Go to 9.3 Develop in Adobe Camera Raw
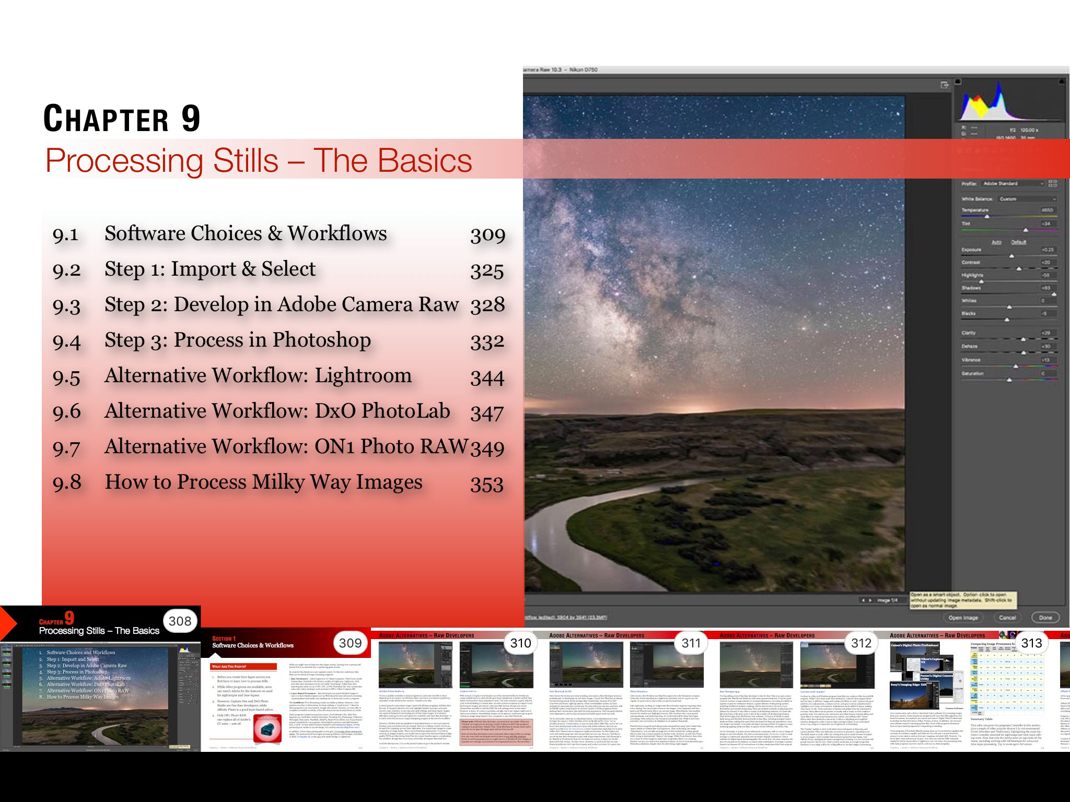This screenshot has height=802, width=1070. pyautogui.click(x=281, y=304)
